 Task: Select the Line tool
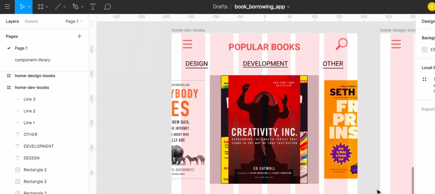[58, 6]
